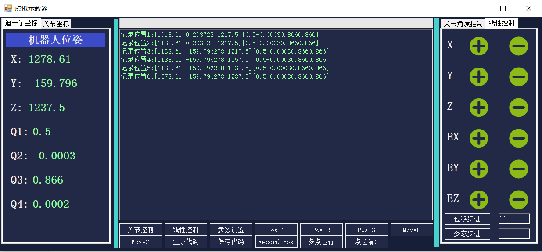The height and width of the screenshot is (252, 542).
Task: Click the 机器人位姿 header
Action: pyautogui.click(x=55, y=40)
